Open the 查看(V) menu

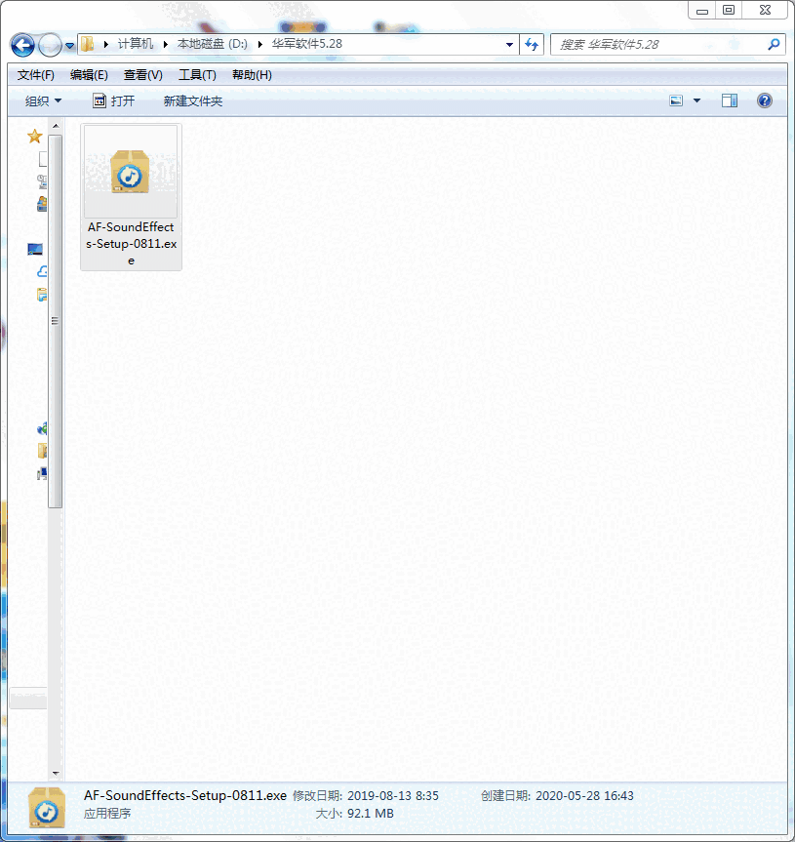(143, 75)
